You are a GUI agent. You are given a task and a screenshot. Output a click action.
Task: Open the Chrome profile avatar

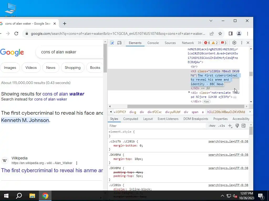tap(239, 33)
